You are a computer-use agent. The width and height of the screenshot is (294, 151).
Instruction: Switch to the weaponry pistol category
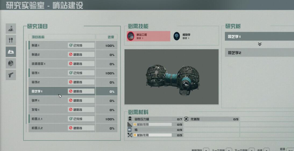point(11,75)
